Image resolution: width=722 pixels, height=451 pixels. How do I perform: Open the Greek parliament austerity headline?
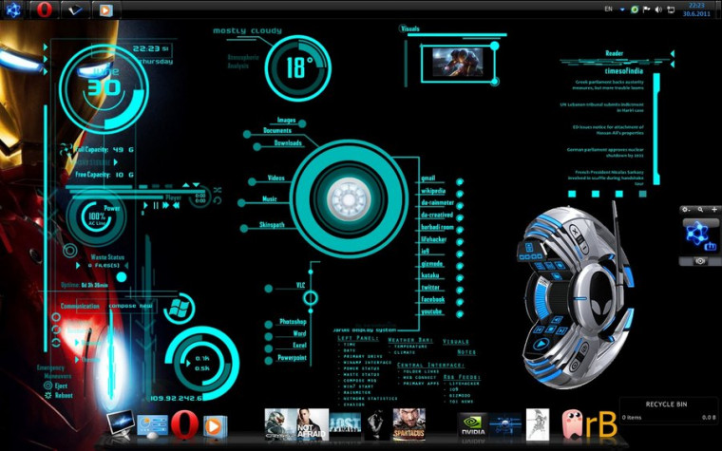click(609, 85)
